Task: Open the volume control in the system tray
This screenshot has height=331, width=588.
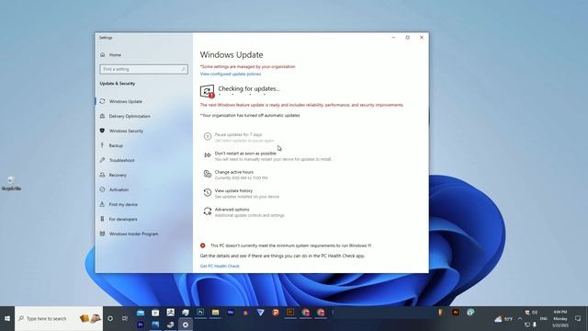Action: click(x=535, y=313)
